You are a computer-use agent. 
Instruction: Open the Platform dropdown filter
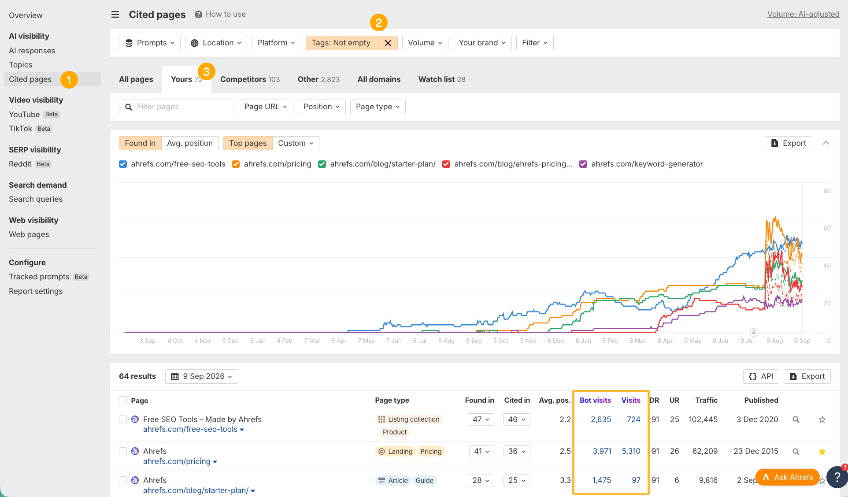276,43
